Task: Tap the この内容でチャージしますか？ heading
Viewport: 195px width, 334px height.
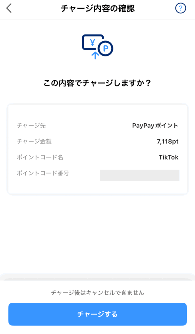Action: tap(97, 83)
